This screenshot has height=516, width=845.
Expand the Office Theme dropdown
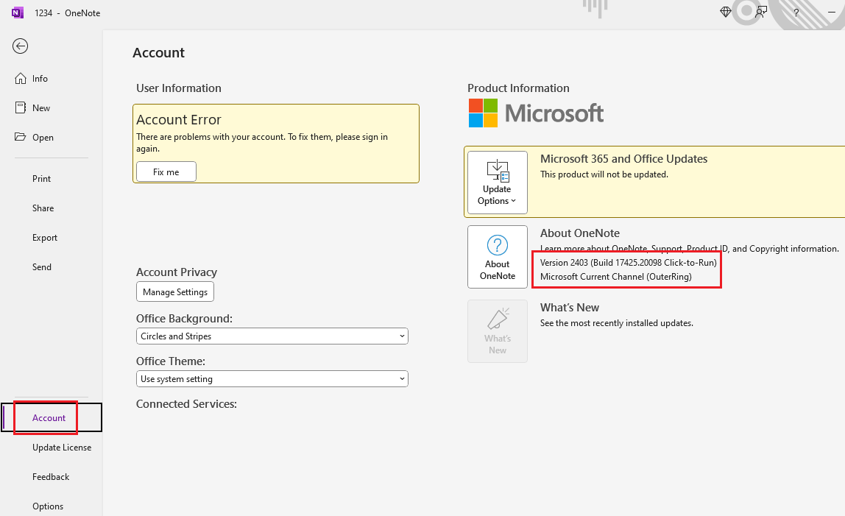pos(272,379)
